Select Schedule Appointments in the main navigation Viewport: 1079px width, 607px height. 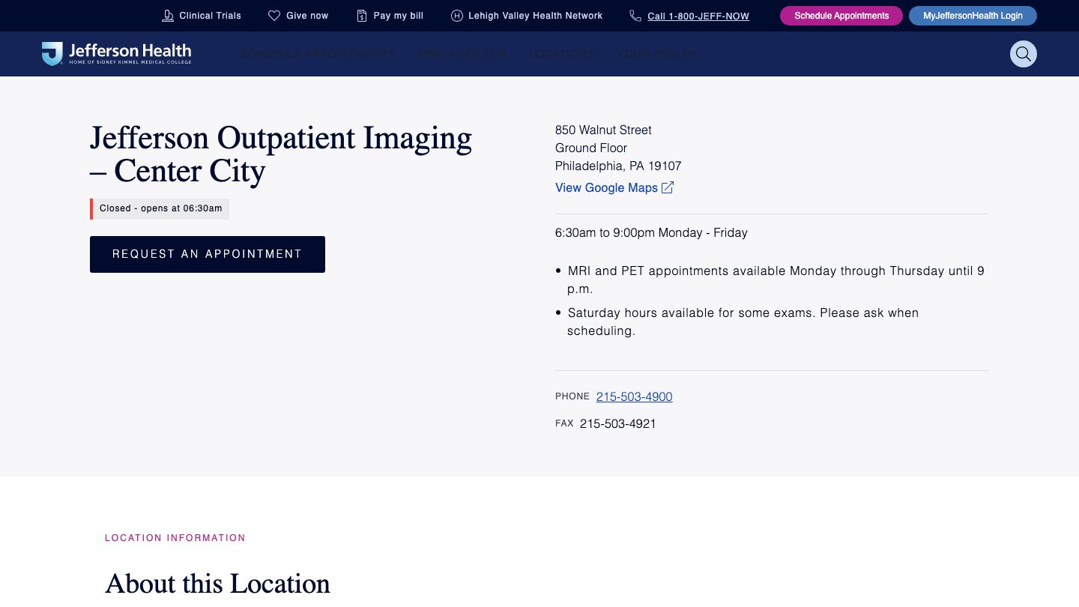click(318, 54)
